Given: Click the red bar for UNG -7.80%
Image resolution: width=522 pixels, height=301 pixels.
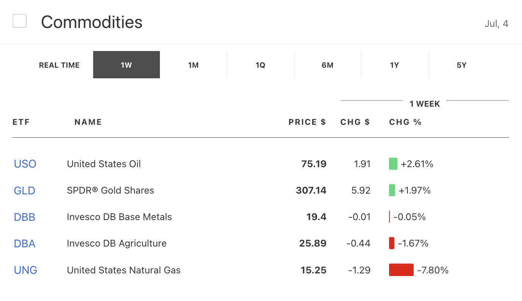Looking at the screenshot, I should (401, 270).
